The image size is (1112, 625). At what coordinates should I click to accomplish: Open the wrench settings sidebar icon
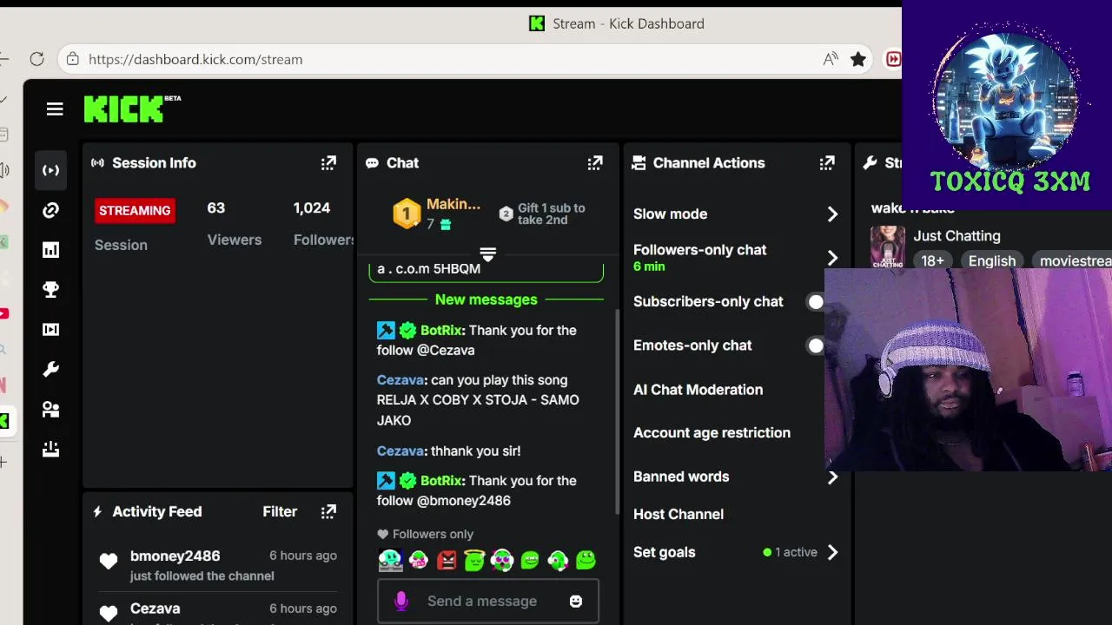(51, 370)
